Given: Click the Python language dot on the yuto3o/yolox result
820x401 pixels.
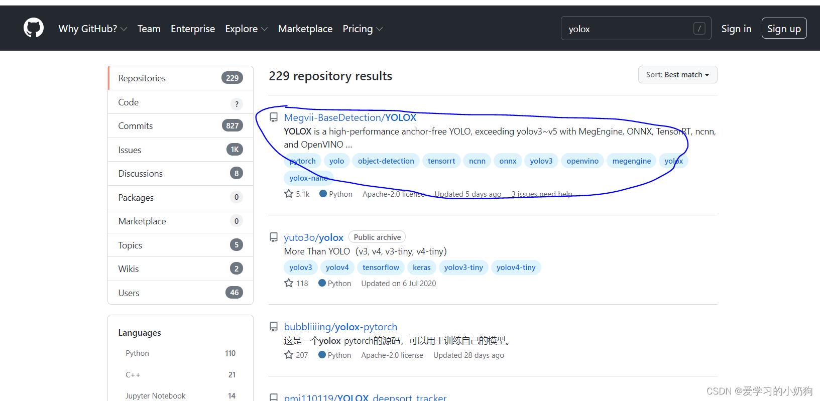Looking at the screenshot, I should click(x=322, y=283).
